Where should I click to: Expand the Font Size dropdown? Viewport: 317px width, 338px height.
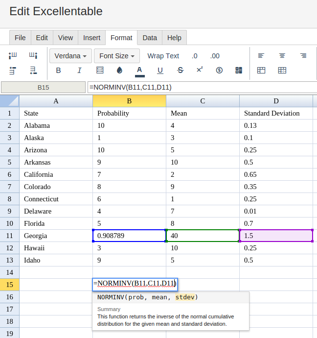point(116,56)
